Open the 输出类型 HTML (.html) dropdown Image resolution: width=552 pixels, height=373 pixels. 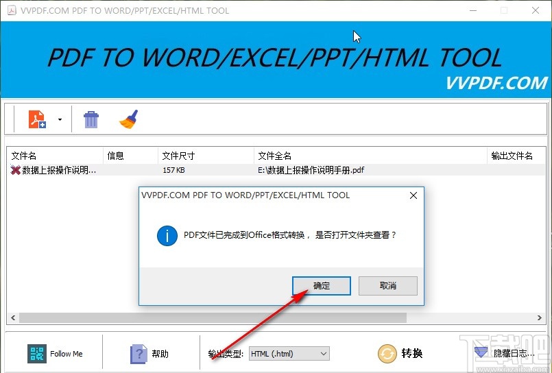point(289,354)
